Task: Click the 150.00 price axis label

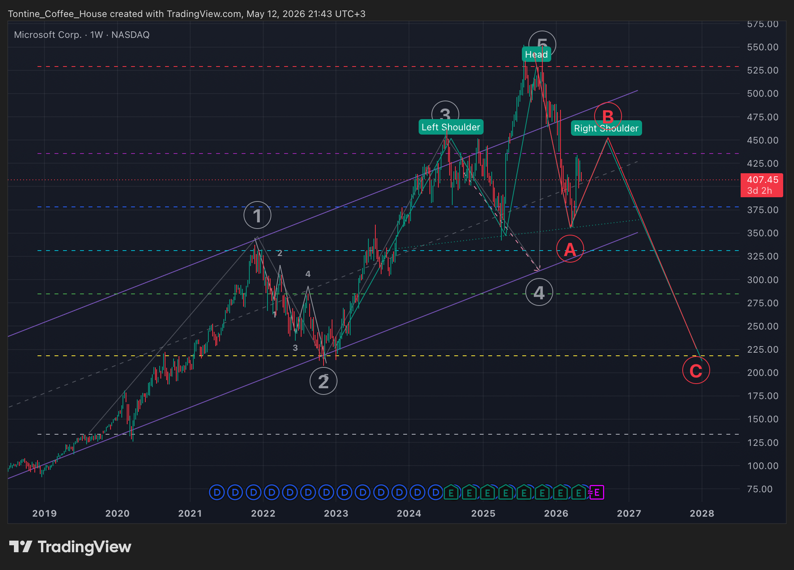Action: pyautogui.click(x=763, y=419)
